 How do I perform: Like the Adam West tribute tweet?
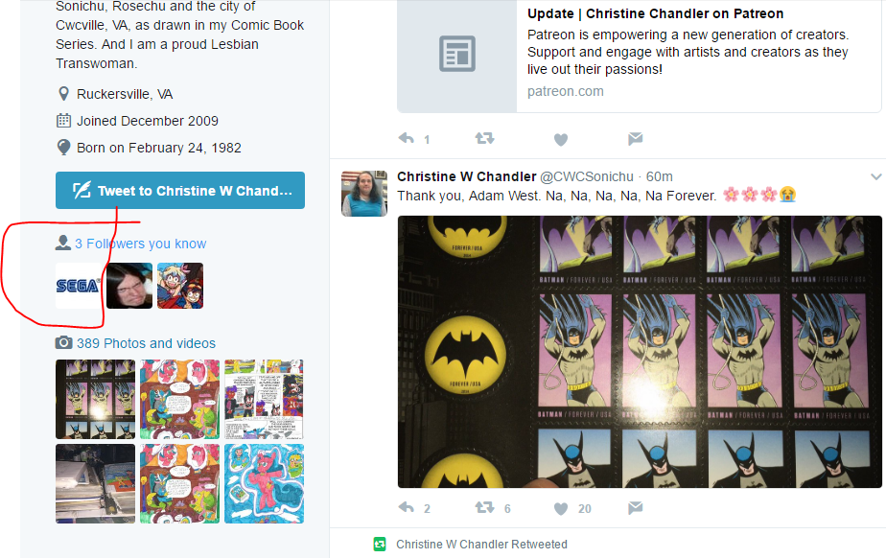click(x=561, y=508)
